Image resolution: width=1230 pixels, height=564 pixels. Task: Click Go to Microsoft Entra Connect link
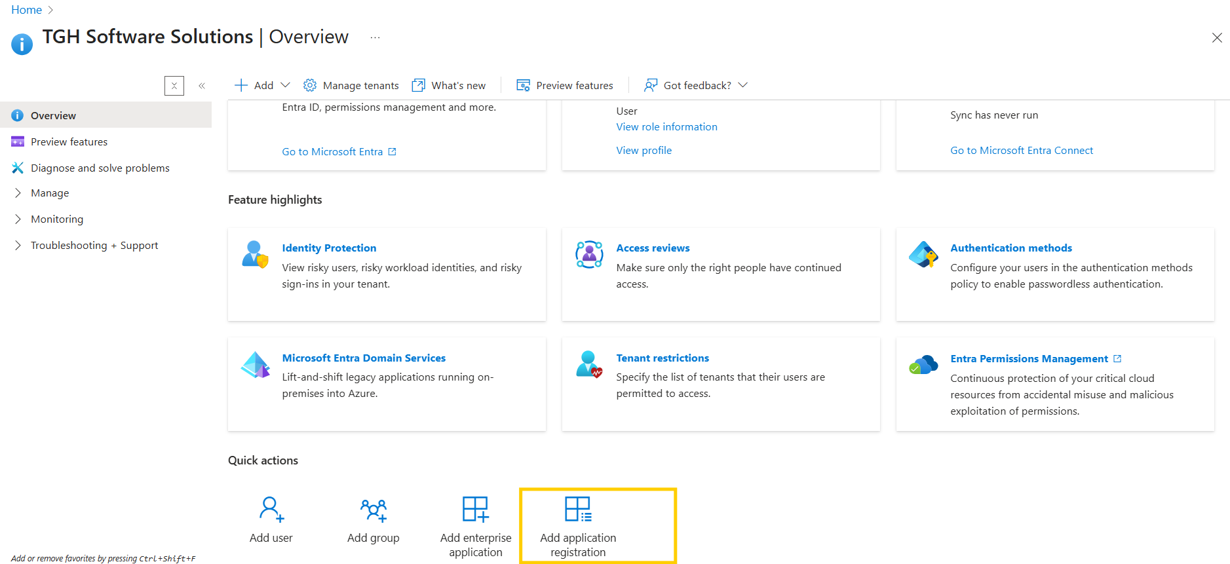point(1022,150)
